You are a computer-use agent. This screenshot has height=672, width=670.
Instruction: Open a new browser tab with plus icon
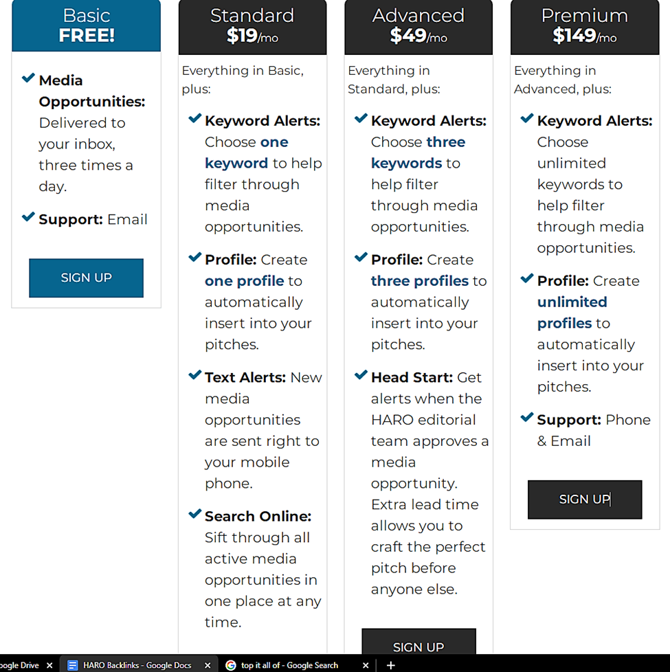390,665
